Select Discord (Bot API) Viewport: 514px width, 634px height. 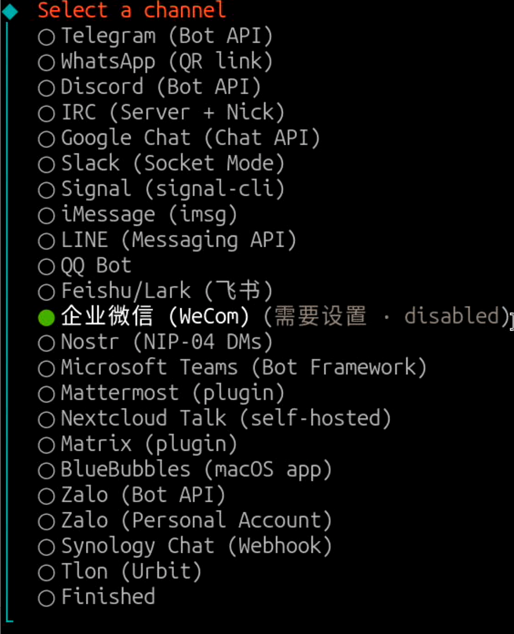[x=102, y=86]
